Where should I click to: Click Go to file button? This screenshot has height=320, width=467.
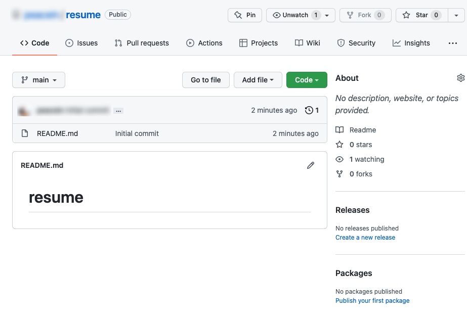pos(206,80)
